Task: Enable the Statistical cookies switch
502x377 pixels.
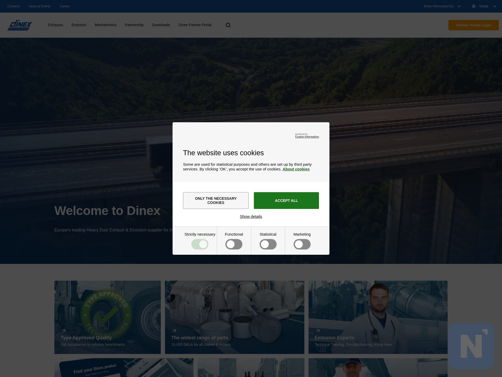Action: click(x=268, y=244)
